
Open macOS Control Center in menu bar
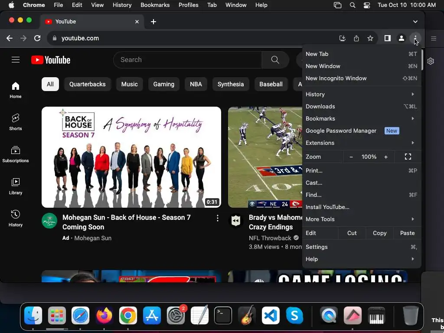coord(367,5)
